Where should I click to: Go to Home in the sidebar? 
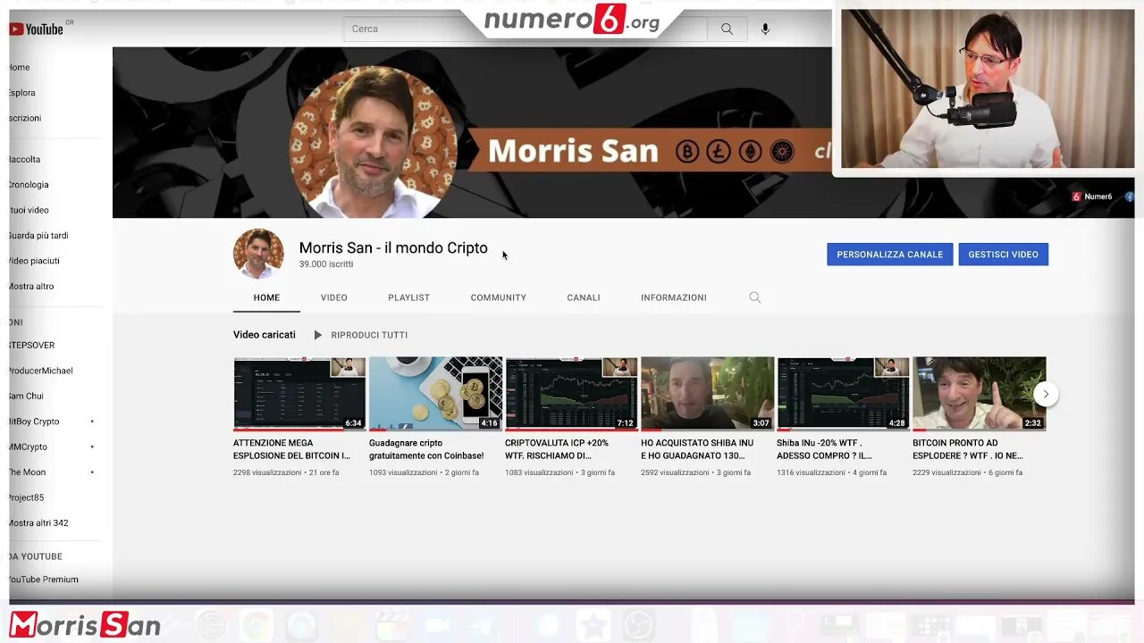[20, 67]
